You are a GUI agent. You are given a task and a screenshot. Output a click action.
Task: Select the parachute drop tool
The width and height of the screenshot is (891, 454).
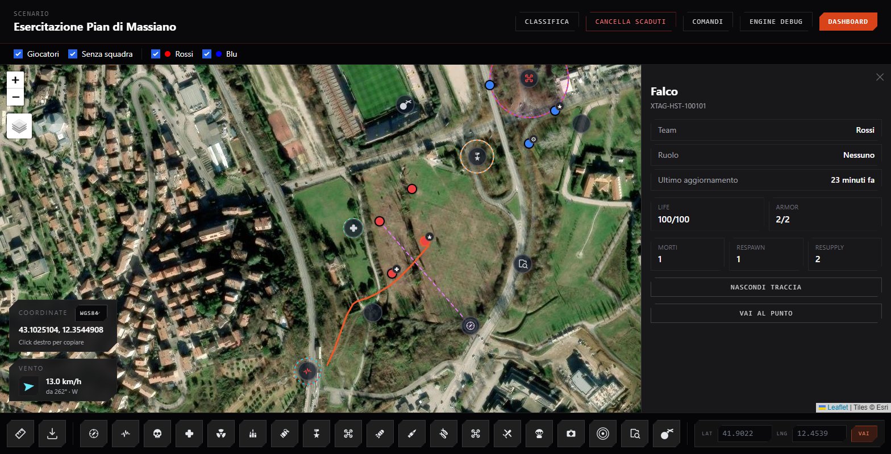[x=540, y=434]
